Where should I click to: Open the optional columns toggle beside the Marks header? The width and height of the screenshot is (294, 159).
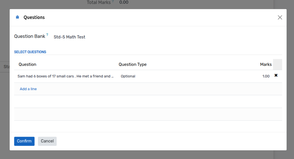(x=278, y=64)
